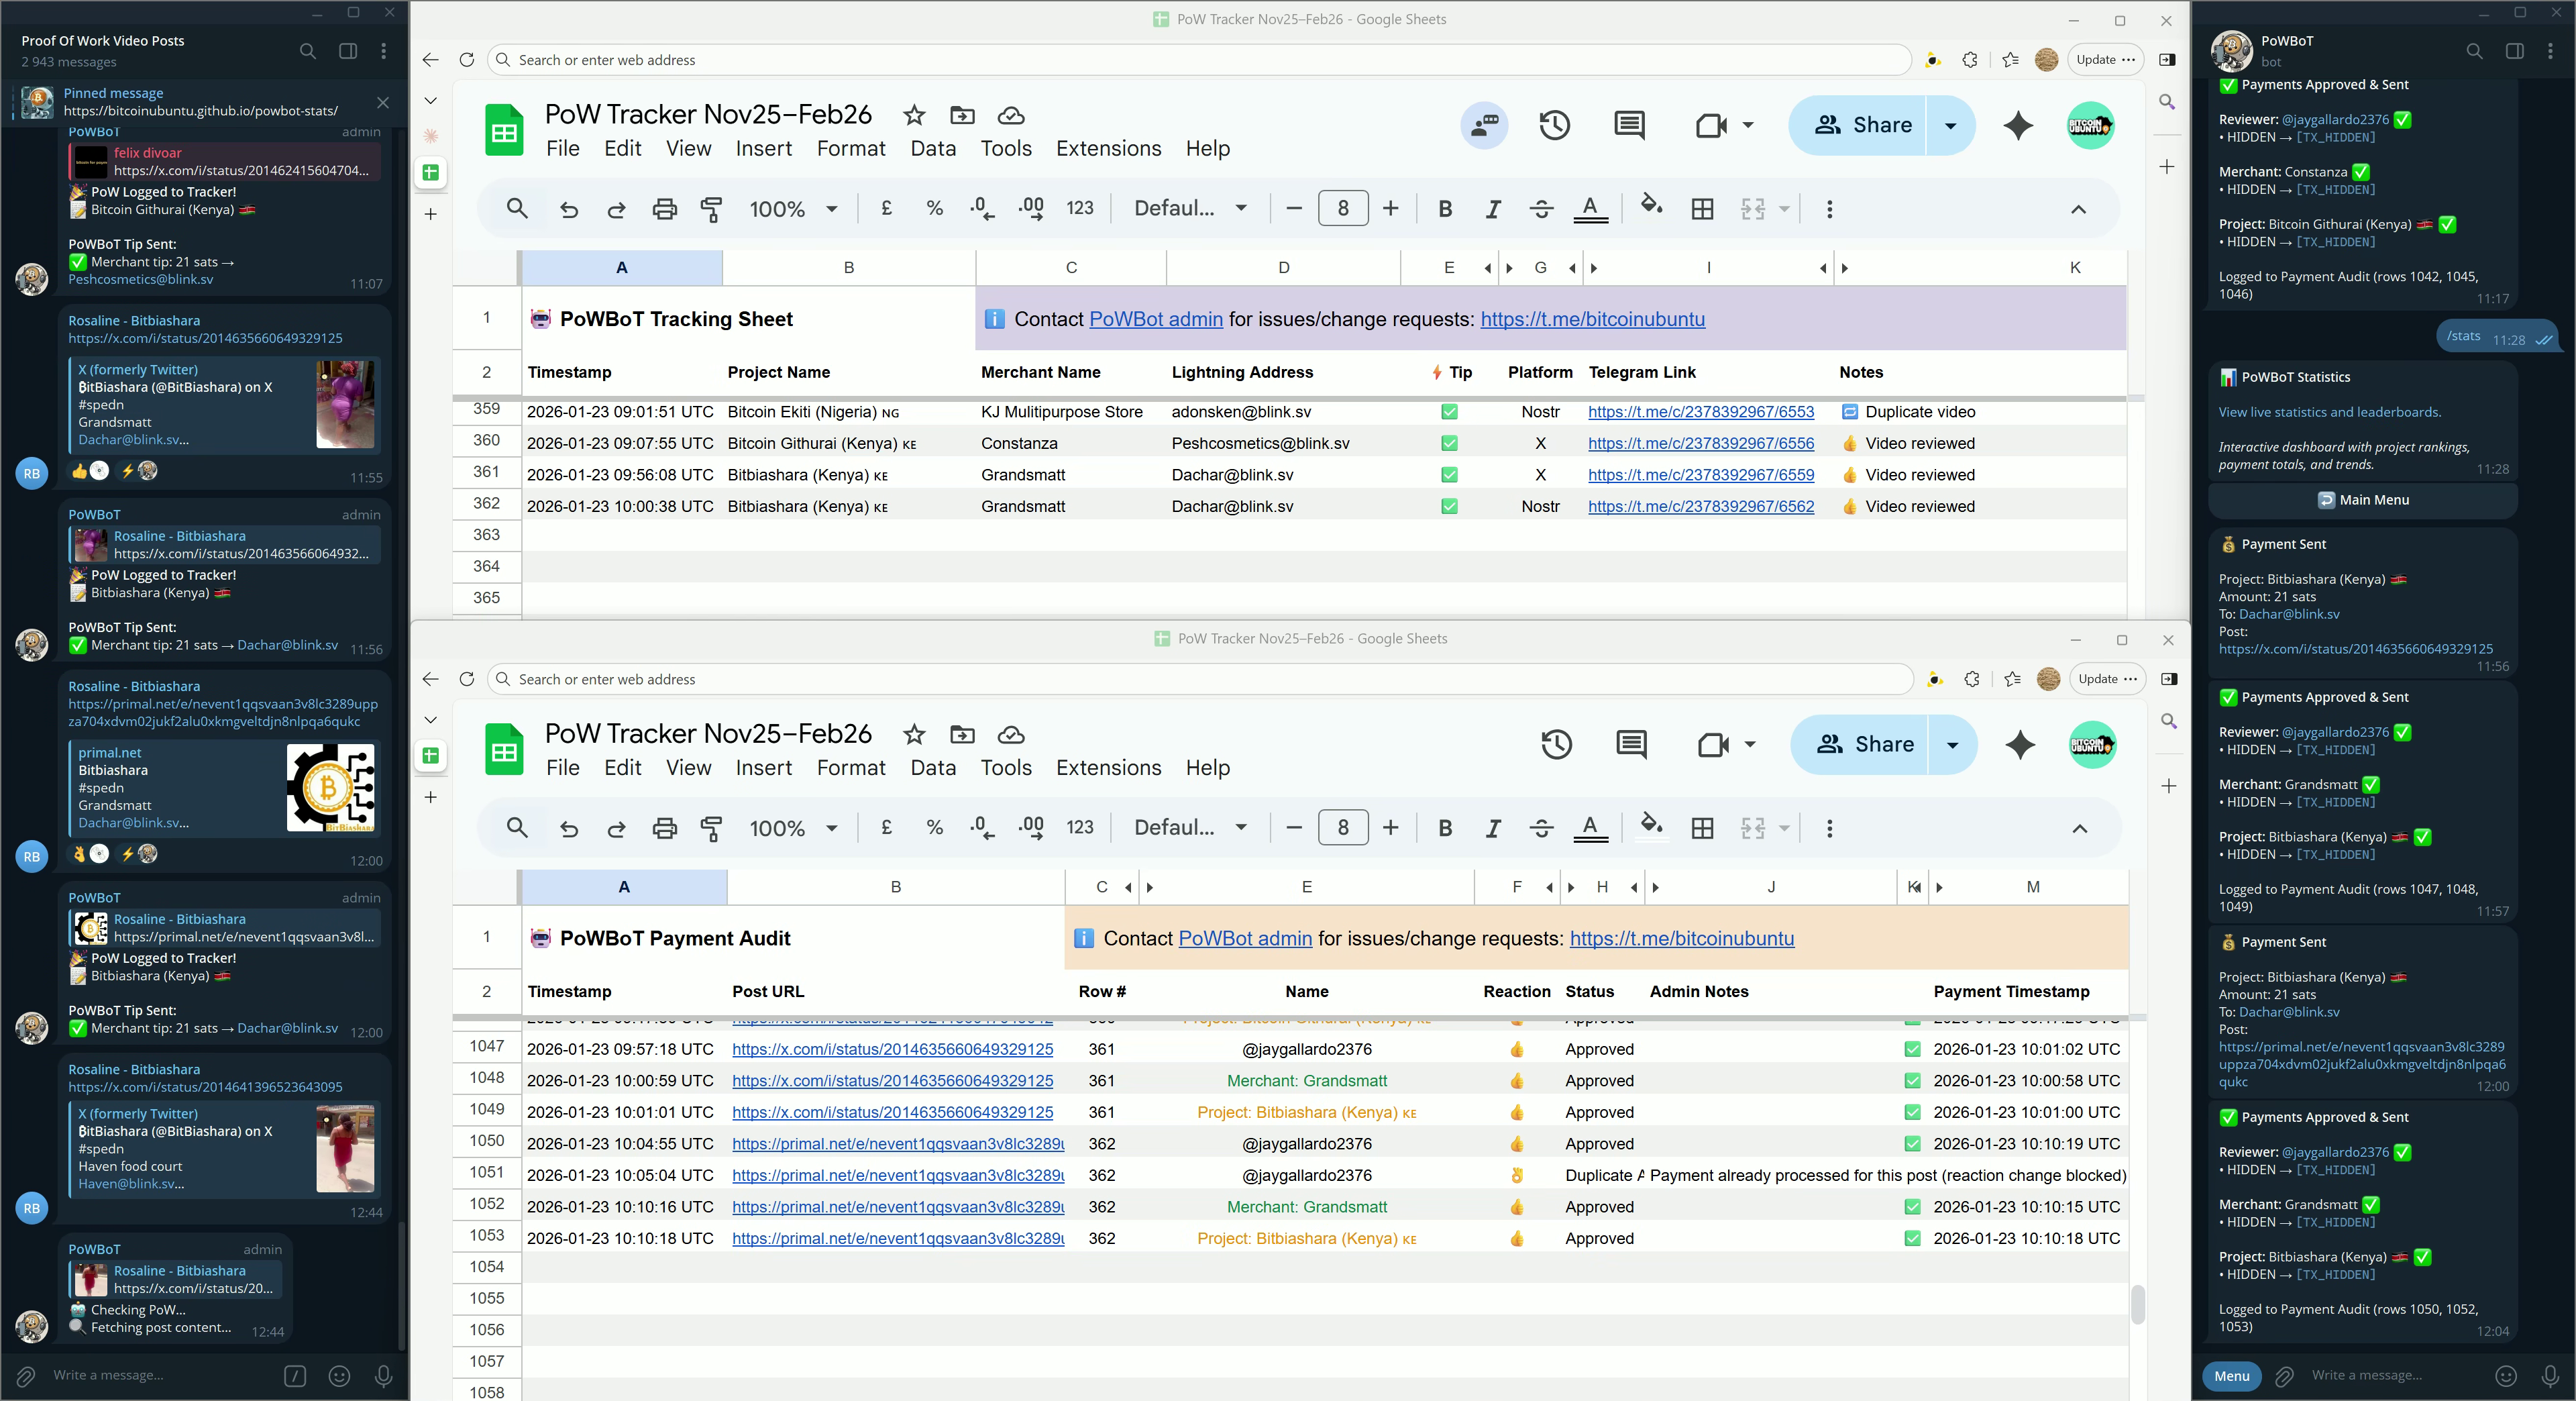Open borders tool in top Sheets toolbar
Image resolution: width=2576 pixels, height=1401 pixels.
click(1702, 209)
